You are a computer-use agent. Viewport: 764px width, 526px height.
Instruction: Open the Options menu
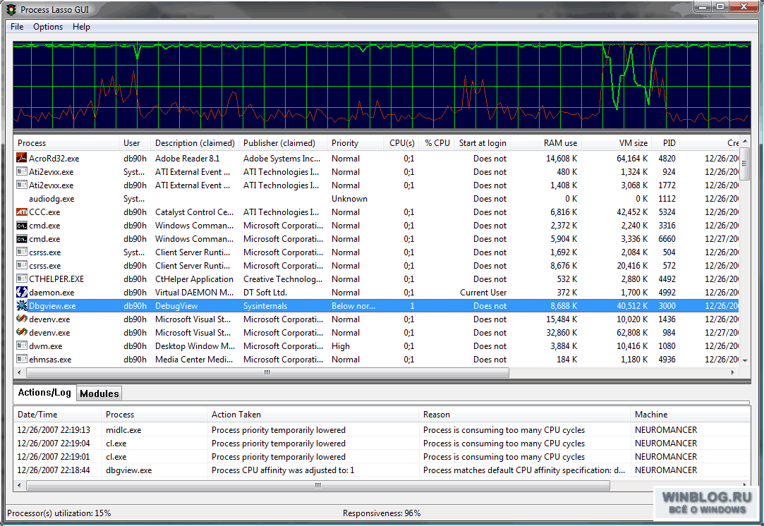click(x=48, y=27)
